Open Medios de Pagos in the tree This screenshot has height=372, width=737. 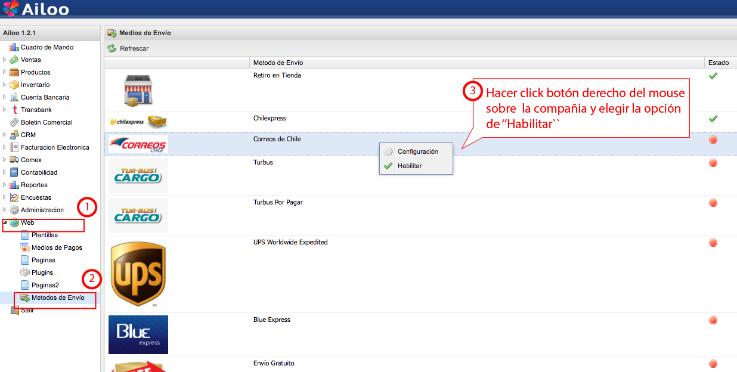click(x=57, y=247)
